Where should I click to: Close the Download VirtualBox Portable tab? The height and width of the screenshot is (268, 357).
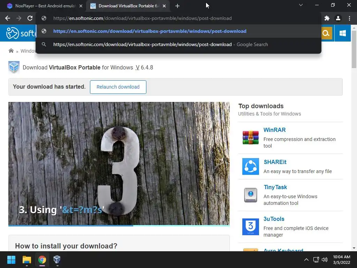(164, 6)
